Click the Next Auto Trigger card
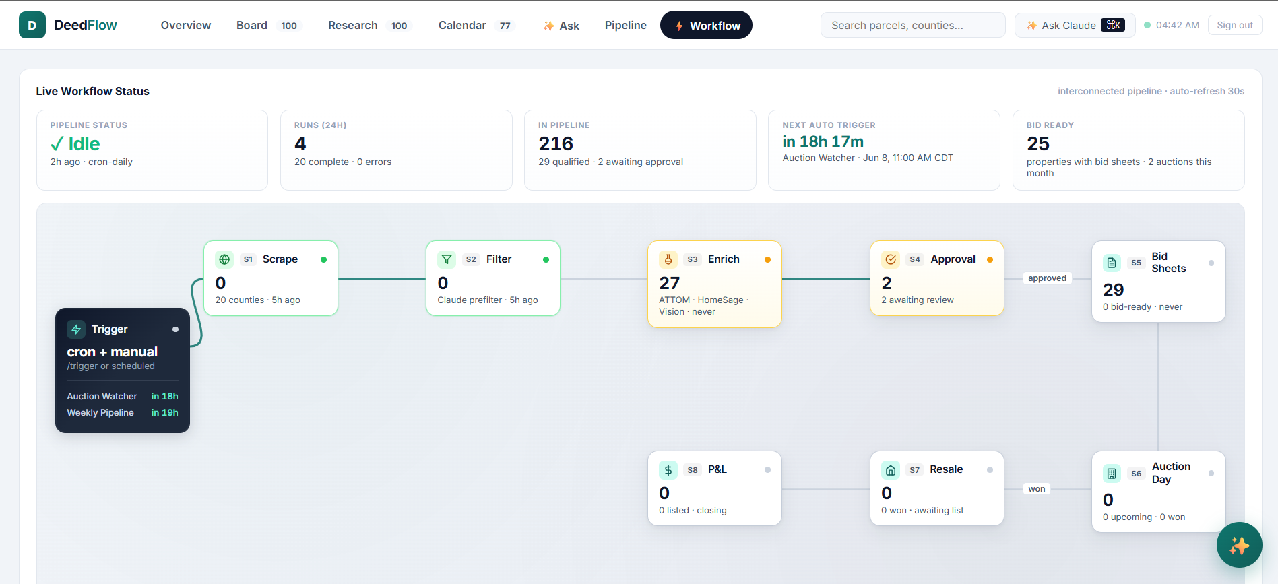1278x584 pixels. [x=884, y=150]
